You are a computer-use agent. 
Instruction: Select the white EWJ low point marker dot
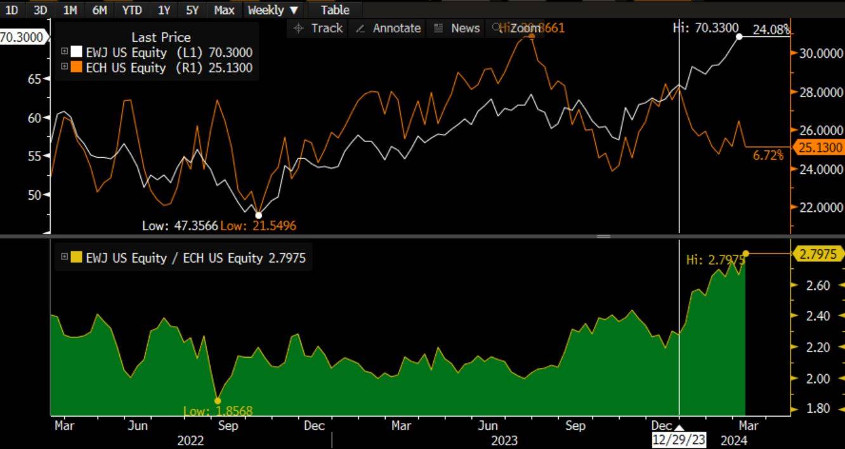[258, 216]
